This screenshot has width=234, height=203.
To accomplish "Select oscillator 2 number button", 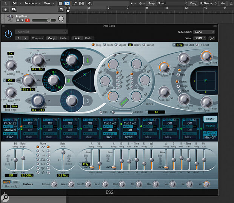I will pyautogui.click(x=68, y=81).
